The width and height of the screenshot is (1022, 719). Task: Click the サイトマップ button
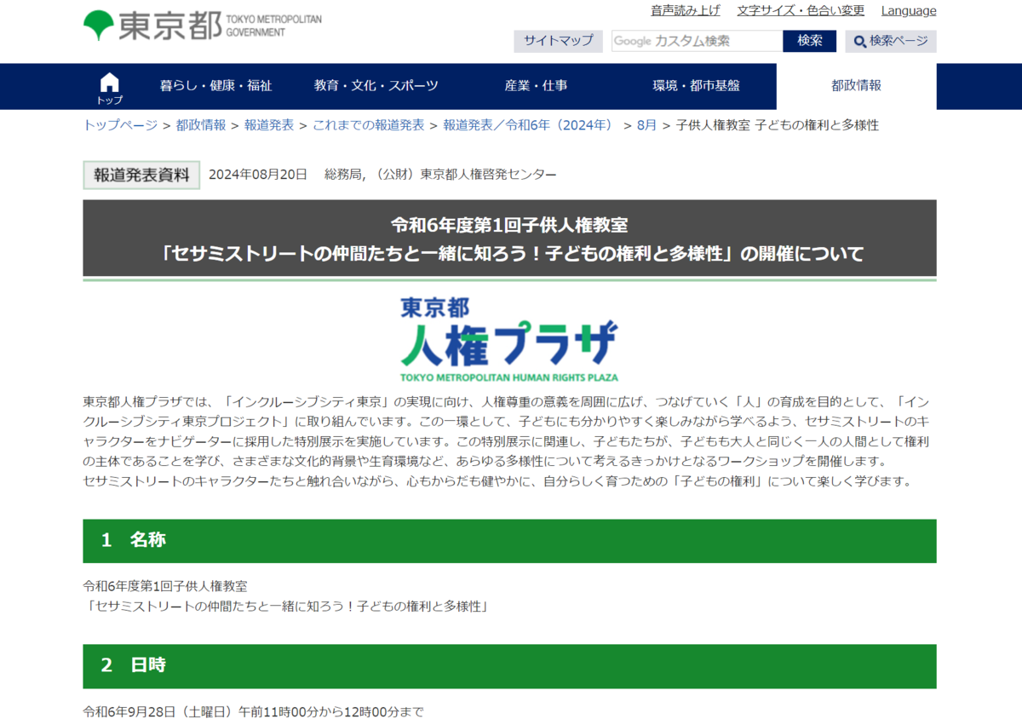pos(558,41)
